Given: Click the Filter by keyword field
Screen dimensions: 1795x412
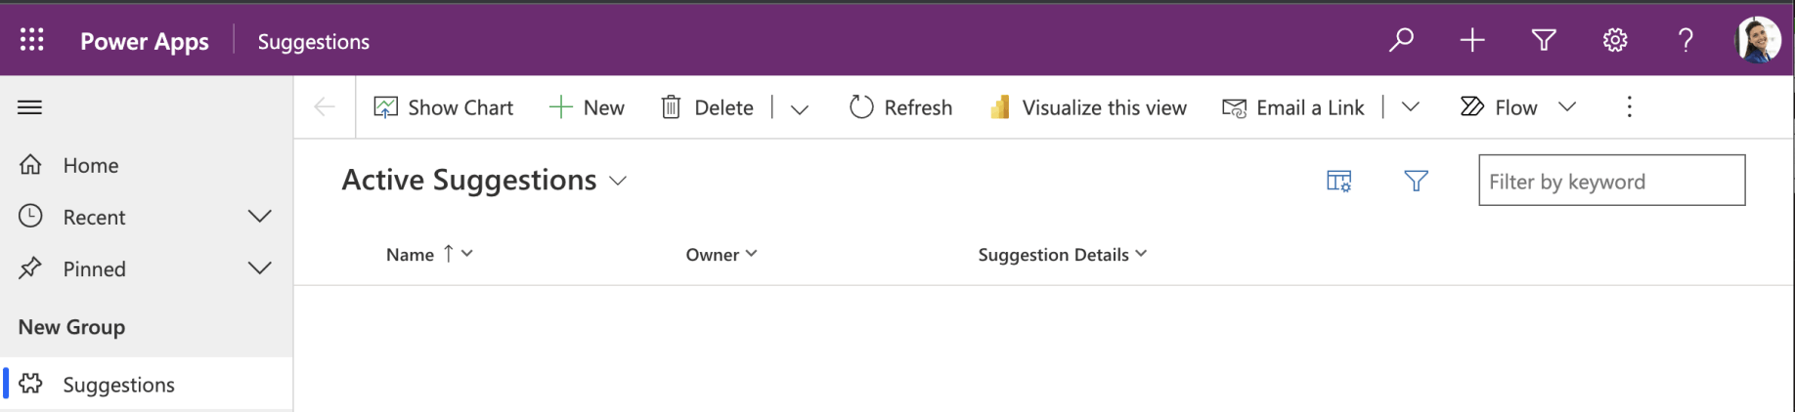Looking at the screenshot, I should [1611, 181].
